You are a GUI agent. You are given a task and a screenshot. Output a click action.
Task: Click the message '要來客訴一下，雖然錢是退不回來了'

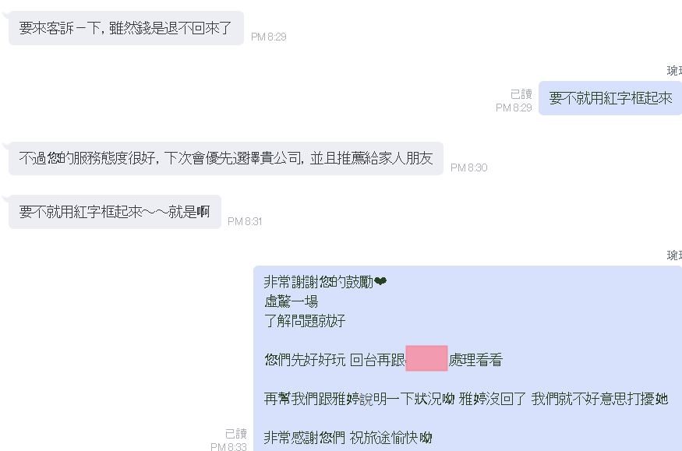click(x=126, y=28)
